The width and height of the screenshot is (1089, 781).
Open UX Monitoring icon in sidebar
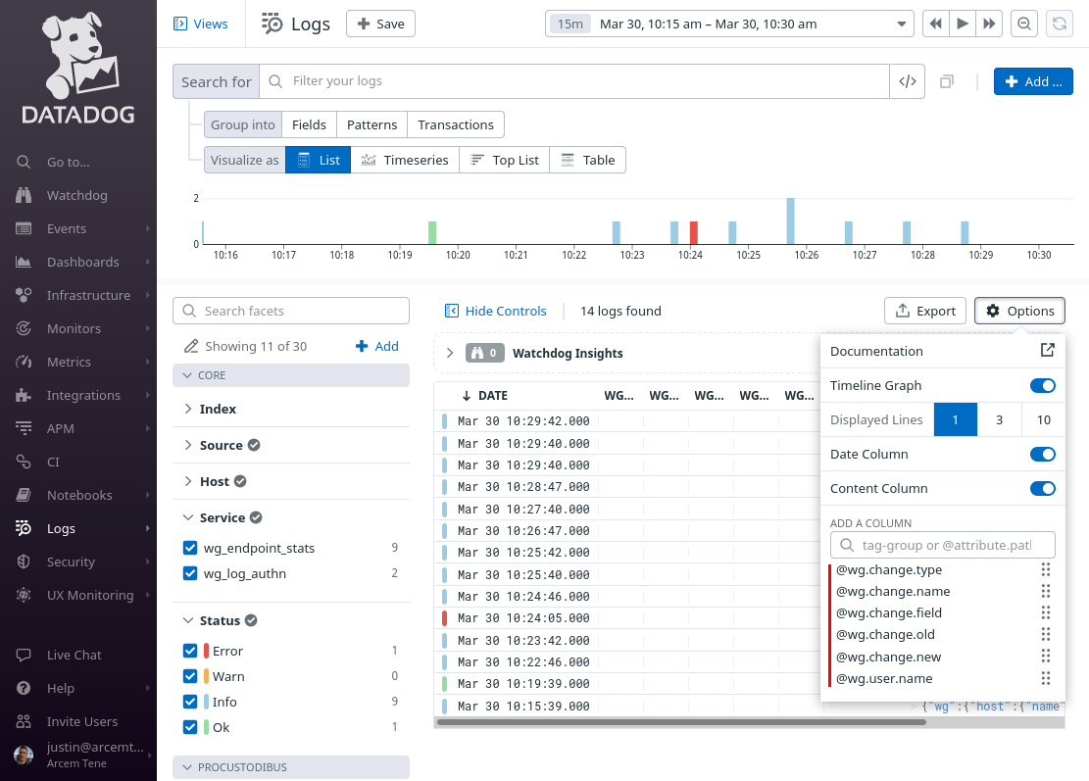click(x=24, y=595)
